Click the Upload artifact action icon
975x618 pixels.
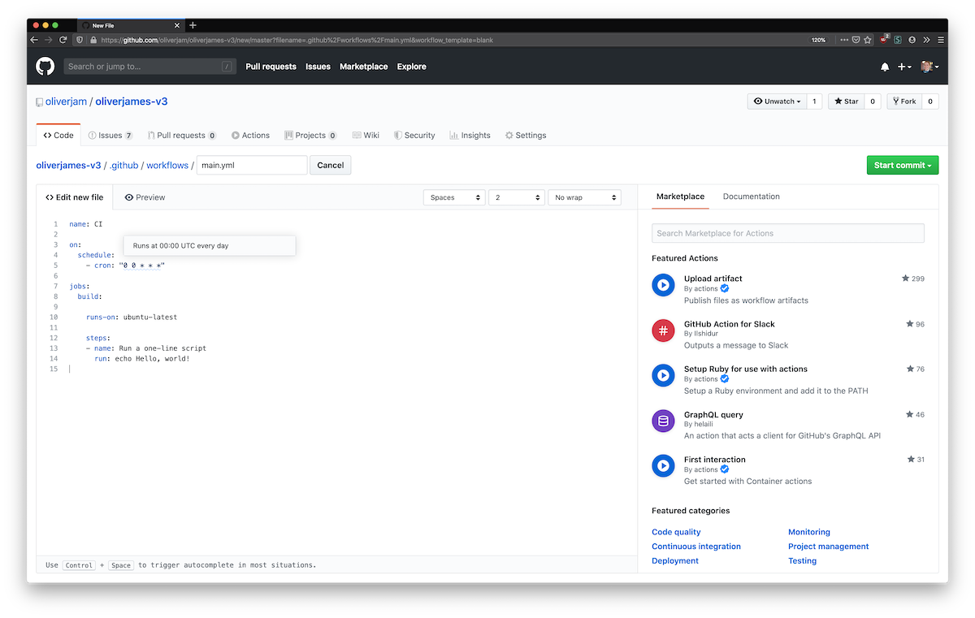point(664,285)
